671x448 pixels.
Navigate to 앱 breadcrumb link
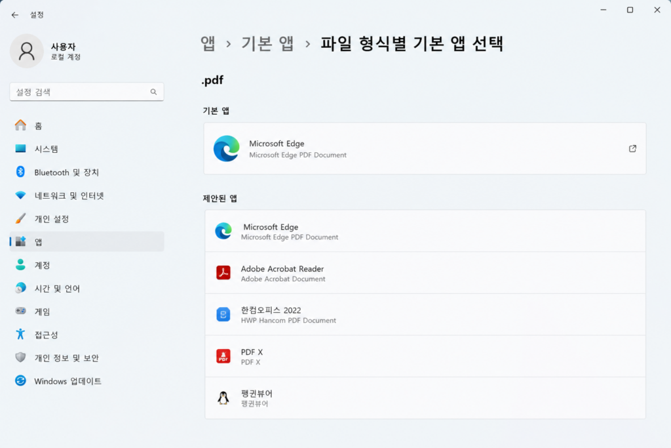click(208, 43)
